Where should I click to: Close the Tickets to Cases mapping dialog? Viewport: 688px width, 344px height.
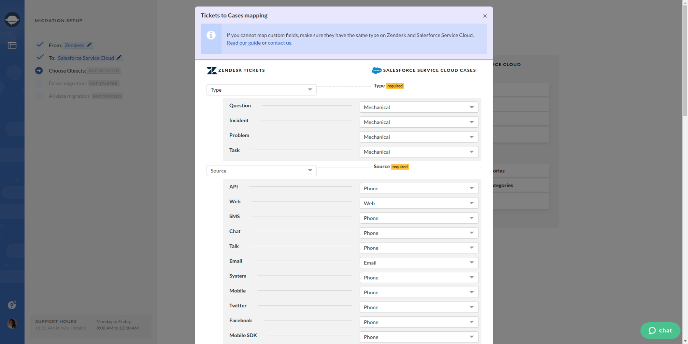coord(485,16)
